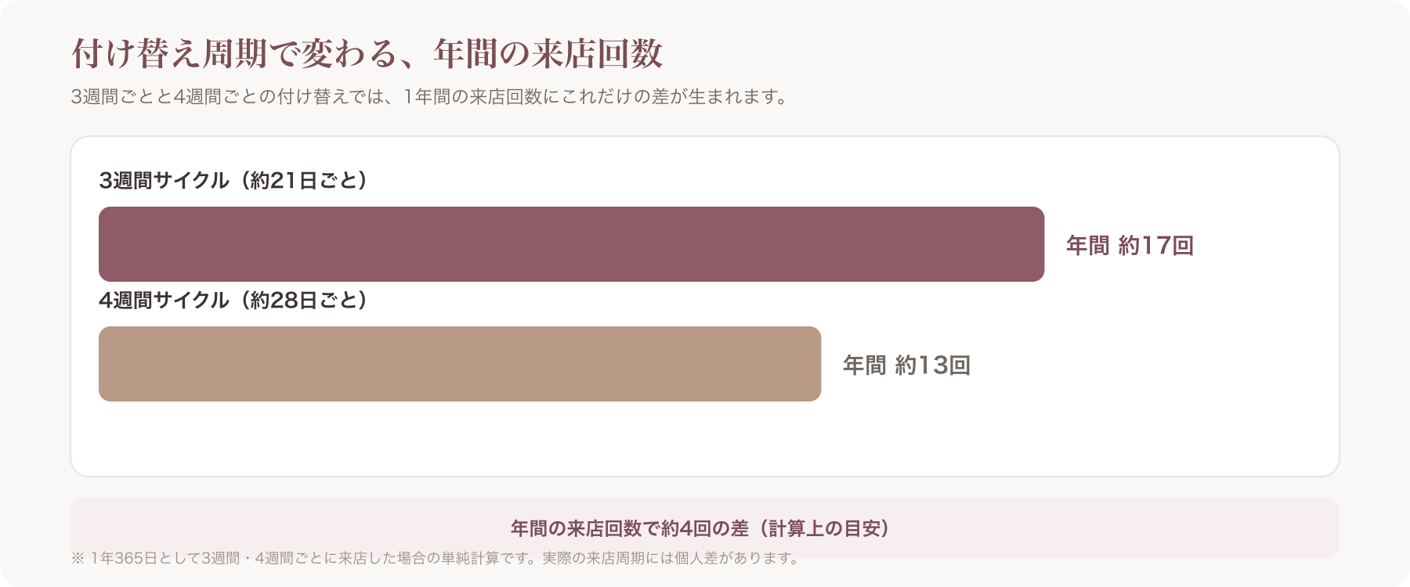1410x587 pixels.
Task: Click the beige 4週間サイクル bar
Action: click(x=460, y=364)
